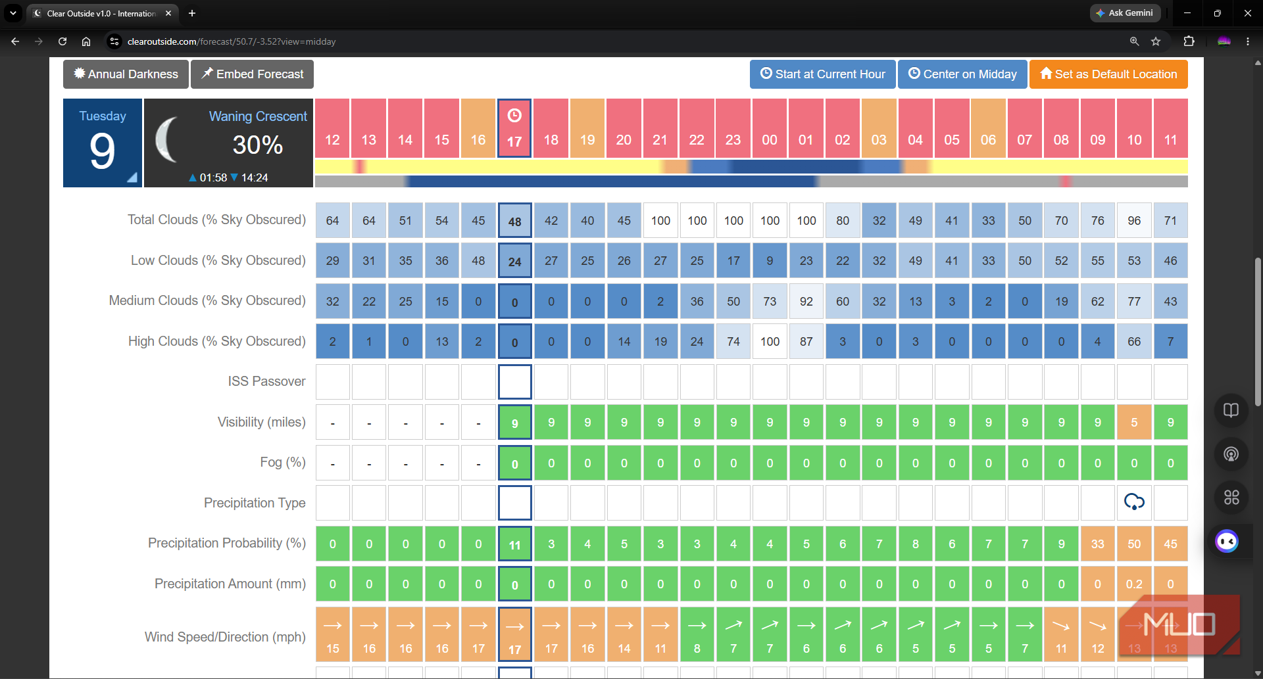The image size is (1263, 679).
Task: Open the book sidebar icon
Action: 1231,410
